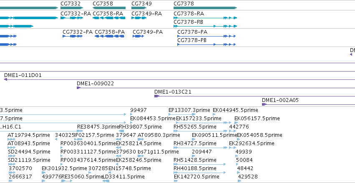Click EST RH51428.5prime
Image resolution: width=355 pixels, height=183 pixels.
pos(195,160)
